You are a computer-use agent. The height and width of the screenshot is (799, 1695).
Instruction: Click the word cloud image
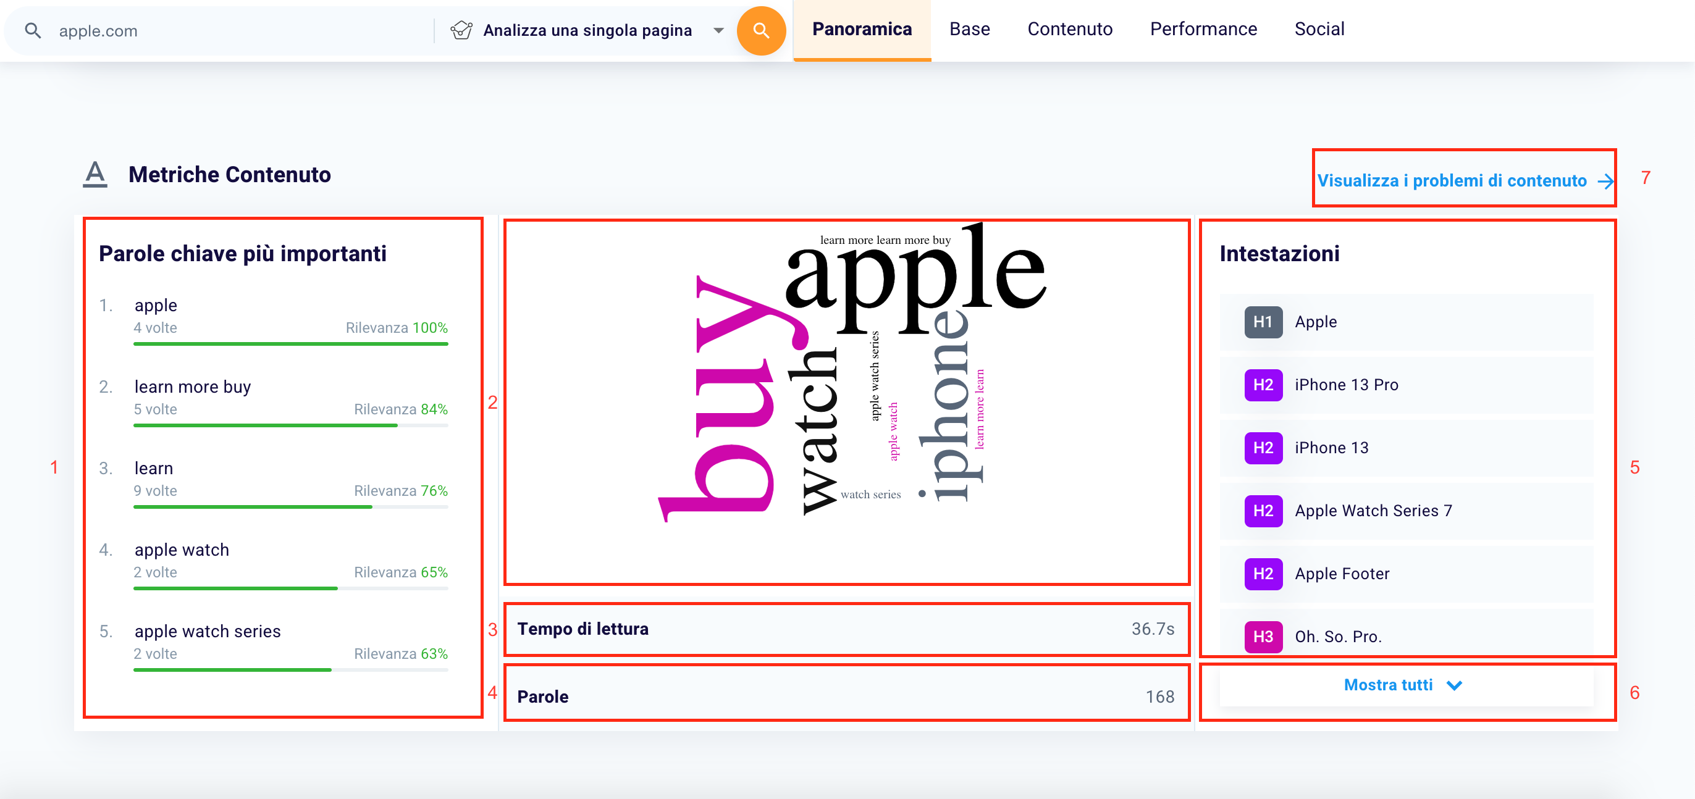pos(853,374)
